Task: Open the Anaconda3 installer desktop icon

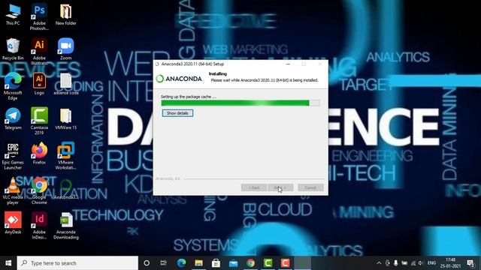Action: [65, 188]
